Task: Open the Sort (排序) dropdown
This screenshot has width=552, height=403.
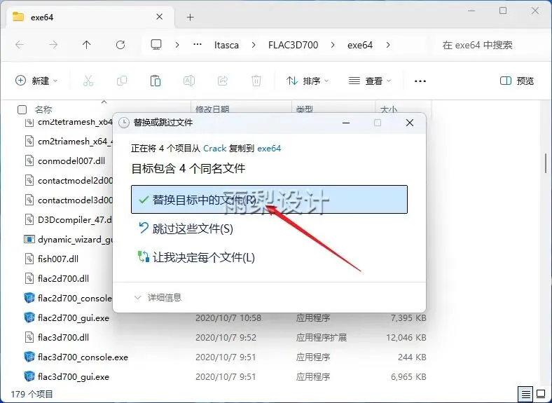Action: tap(308, 81)
